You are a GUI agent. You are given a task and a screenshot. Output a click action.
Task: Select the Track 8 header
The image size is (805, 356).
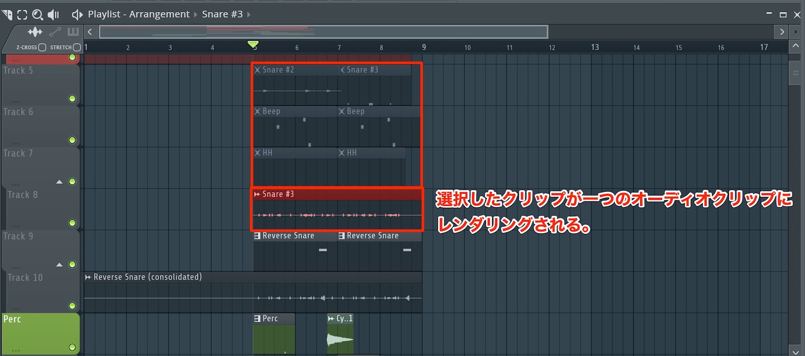(43, 208)
